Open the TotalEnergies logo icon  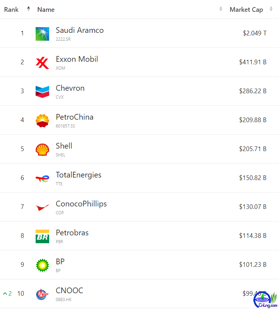coord(42,179)
